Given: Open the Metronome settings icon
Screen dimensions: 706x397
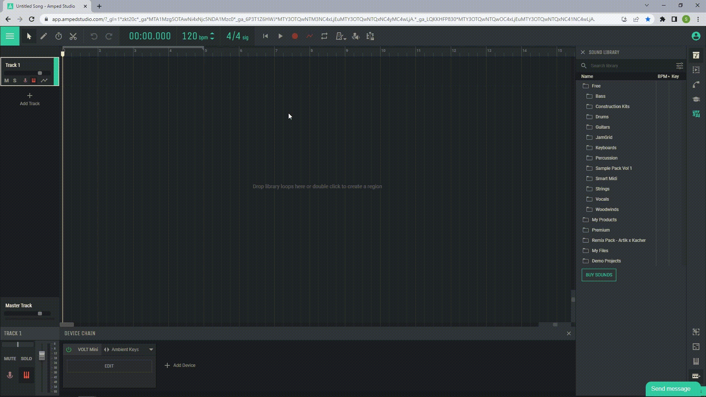Looking at the screenshot, I should pyautogui.click(x=340, y=36).
